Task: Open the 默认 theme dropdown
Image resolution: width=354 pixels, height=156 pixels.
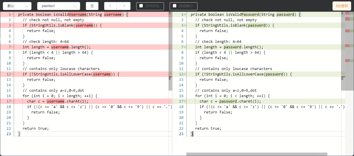Action: tap(17, 6)
